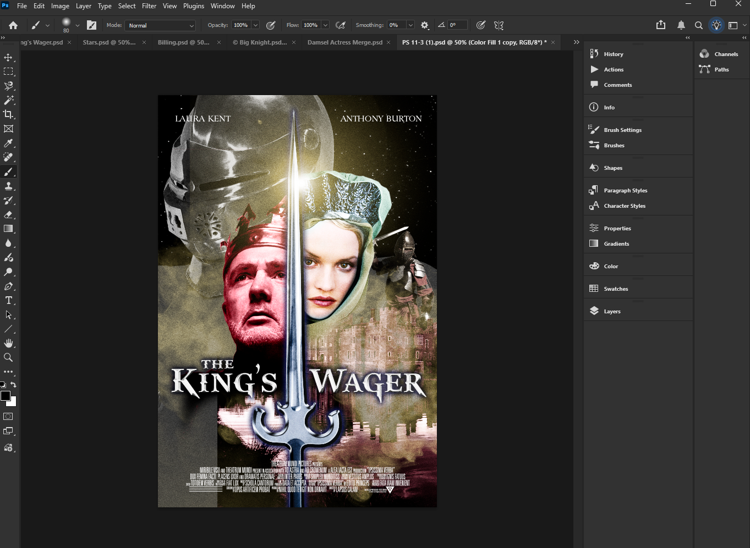Select the Hand tool
This screenshot has height=548, width=750.
click(8, 344)
